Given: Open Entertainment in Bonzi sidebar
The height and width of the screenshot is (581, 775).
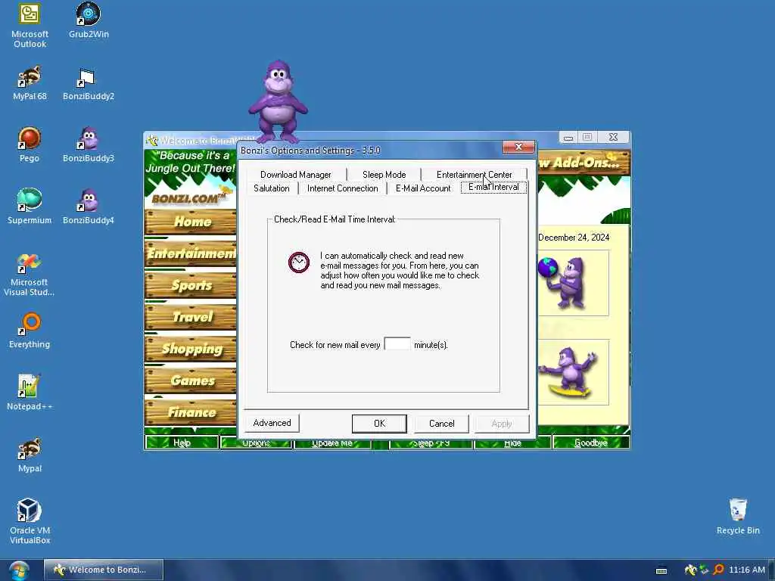Looking at the screenshot, I should coord(191,253).
